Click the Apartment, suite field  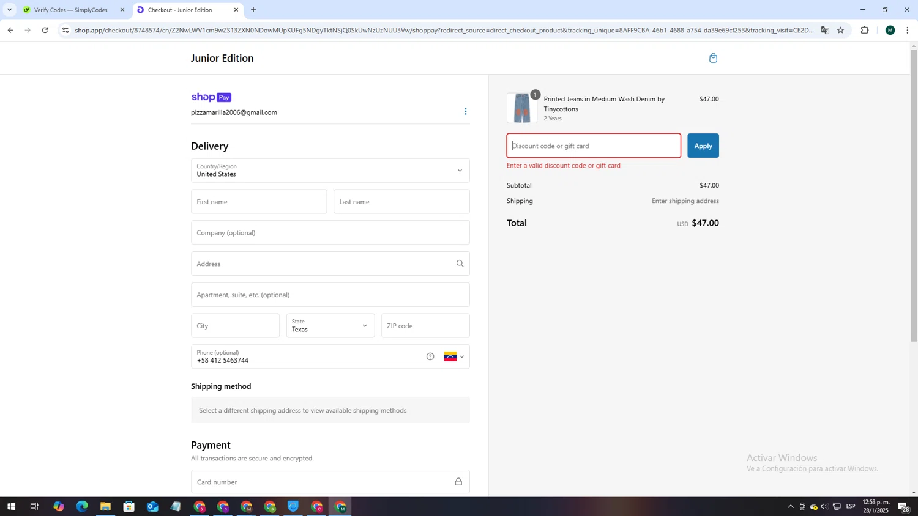click(330, 295)
